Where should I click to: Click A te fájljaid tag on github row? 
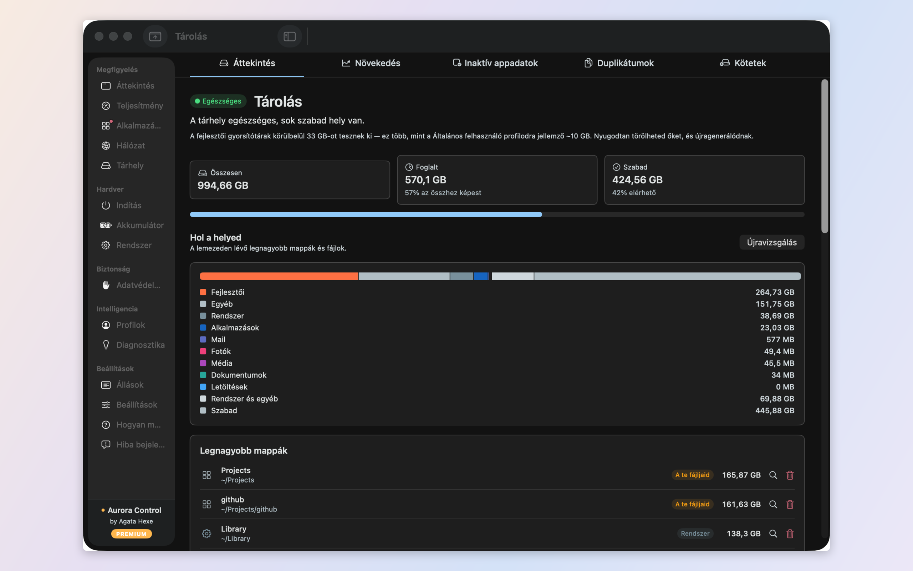(692, 504)
